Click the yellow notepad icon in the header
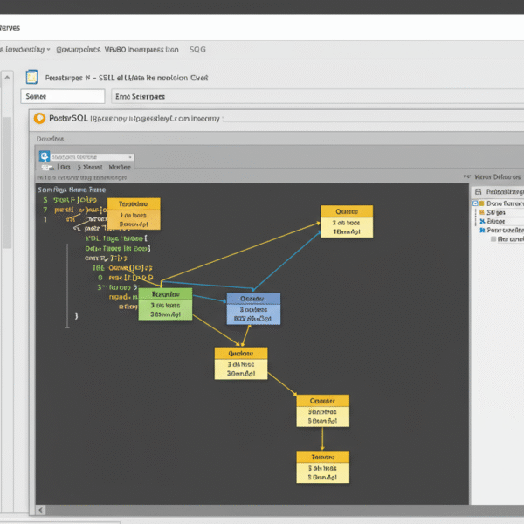524x524 pixels. pos(33,77)
